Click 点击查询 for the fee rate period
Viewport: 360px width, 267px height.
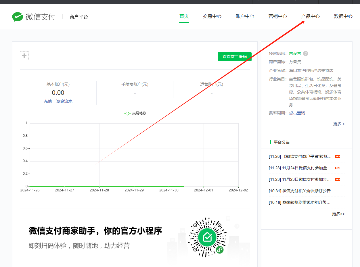pyautogui.click(x=297, y=113)
